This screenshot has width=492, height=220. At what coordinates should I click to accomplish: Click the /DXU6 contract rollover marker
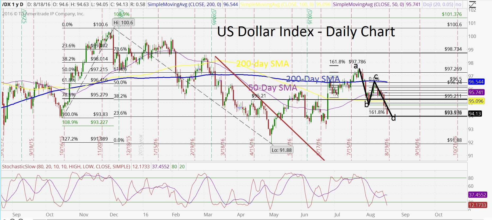tap(309, 16)
